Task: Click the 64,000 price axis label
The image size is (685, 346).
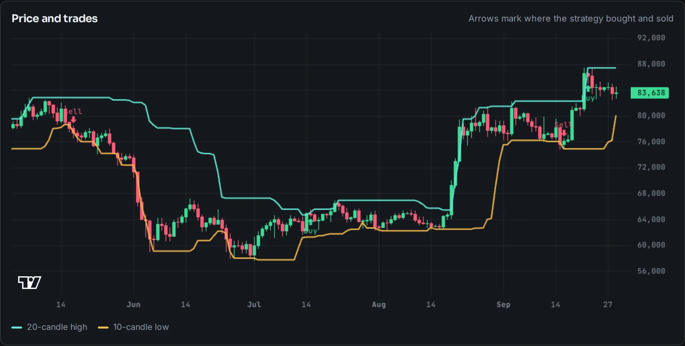Action: click(x=651, y=219)
